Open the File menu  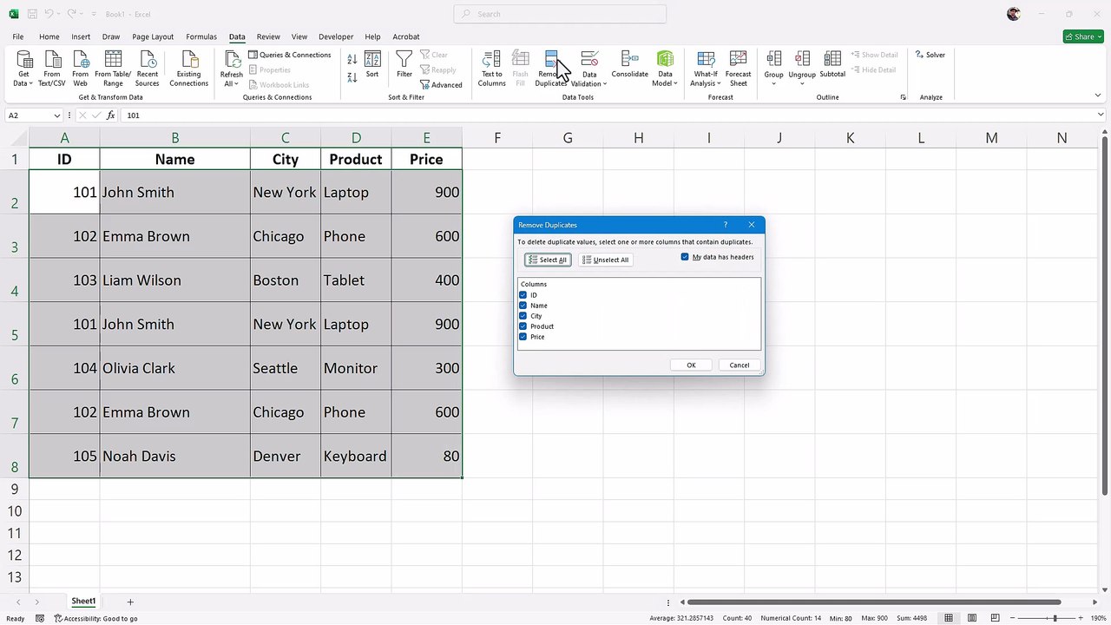18,36
